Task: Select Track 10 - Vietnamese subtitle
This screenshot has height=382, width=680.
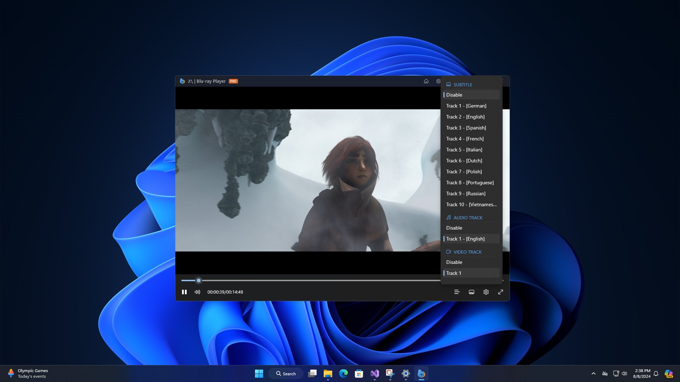Action: pyautogui.click(x=471, y=204)
